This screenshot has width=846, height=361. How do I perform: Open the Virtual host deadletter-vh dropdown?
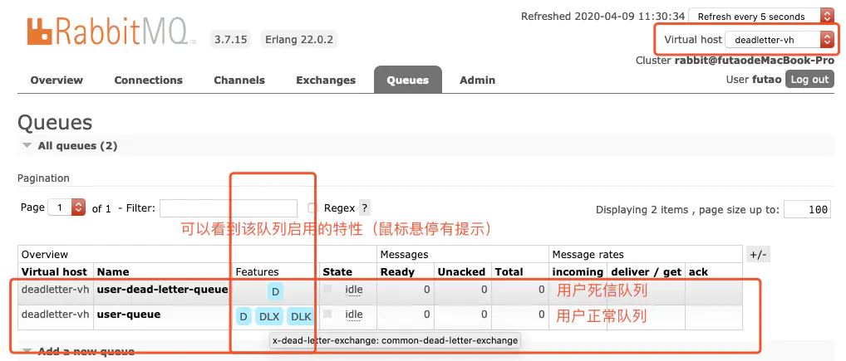(x=780, y=39)
